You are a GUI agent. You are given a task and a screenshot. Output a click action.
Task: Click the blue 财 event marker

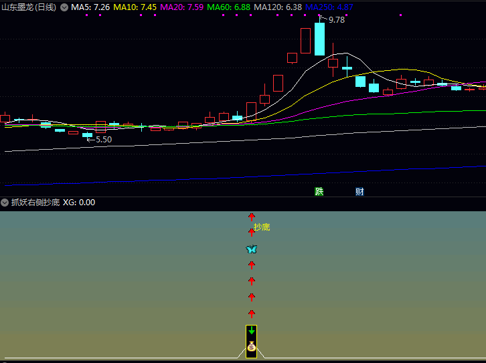tap(359, 192)
